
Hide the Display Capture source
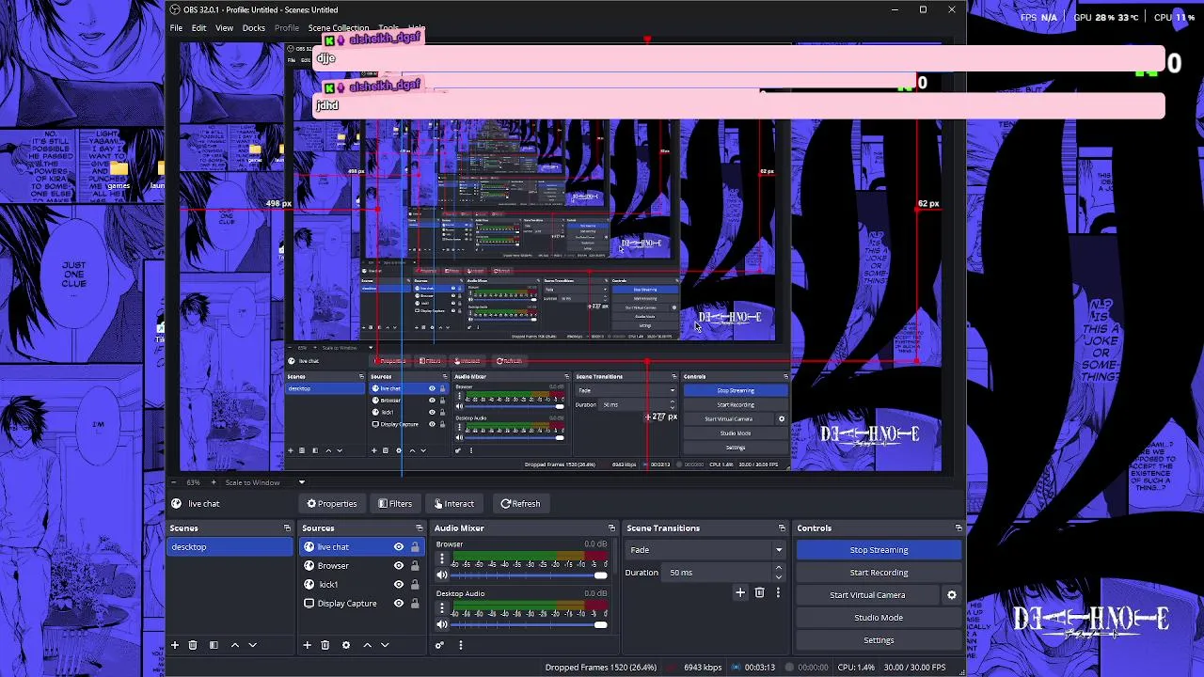coord(399,604)
